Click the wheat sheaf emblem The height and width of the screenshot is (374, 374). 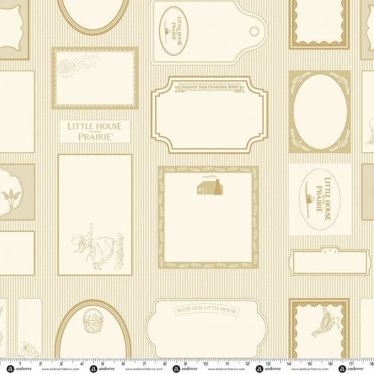point(11,198)
